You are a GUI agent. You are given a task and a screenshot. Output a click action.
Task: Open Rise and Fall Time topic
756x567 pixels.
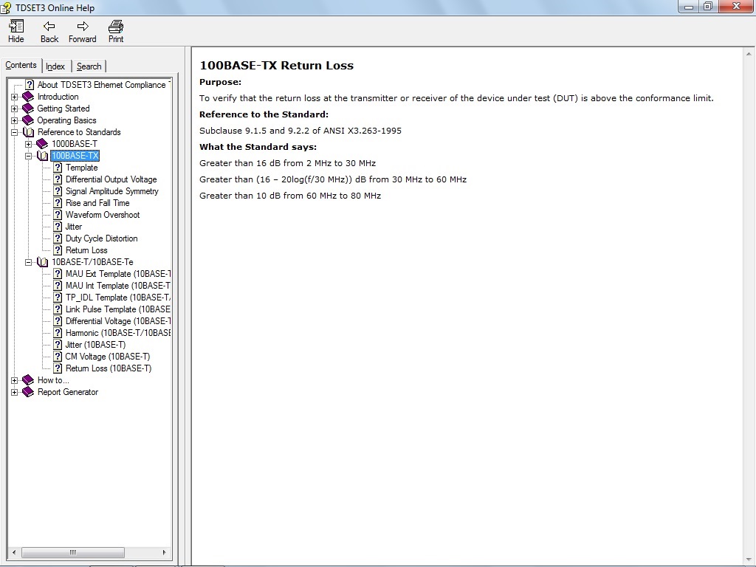(97, 203)
